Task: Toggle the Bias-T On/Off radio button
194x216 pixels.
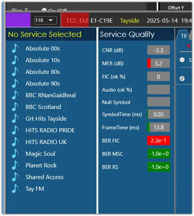Action: [44, 9]
